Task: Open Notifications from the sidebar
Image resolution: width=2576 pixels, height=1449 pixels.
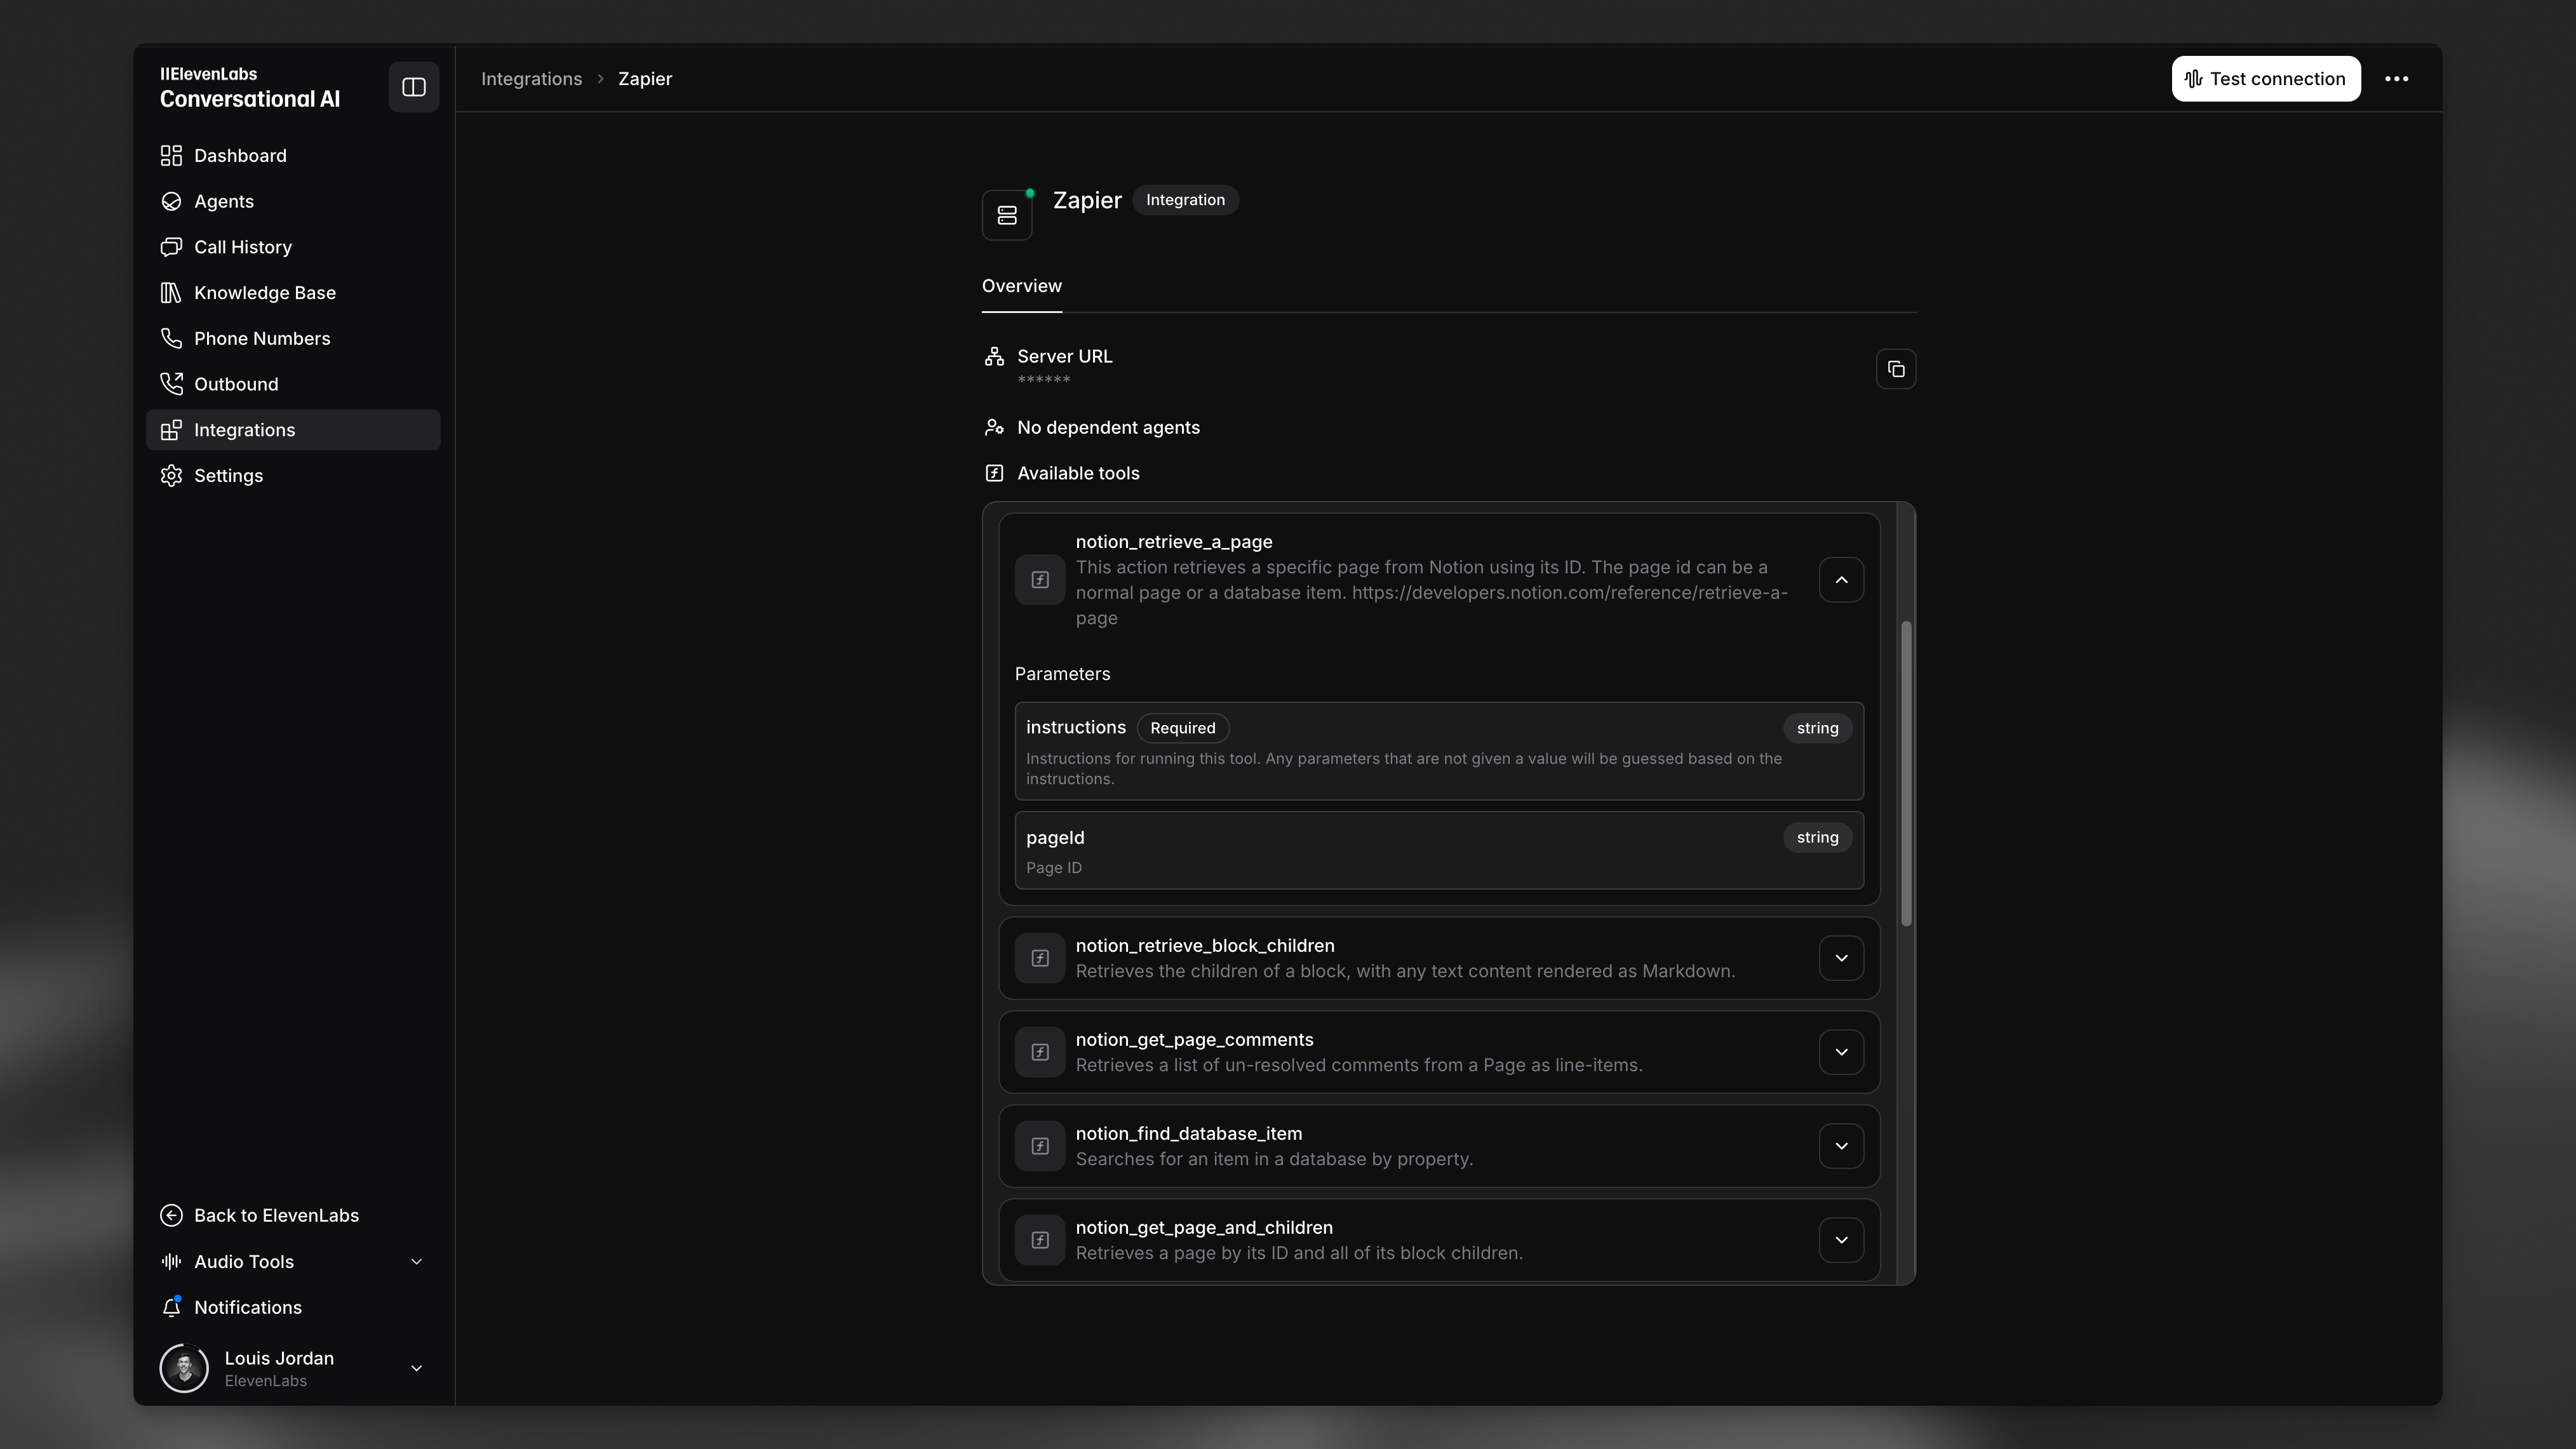Action: (x=247, y=1307)
